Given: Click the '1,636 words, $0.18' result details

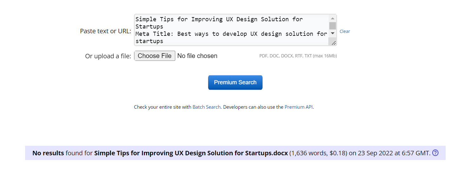Looking at the screenshot, I should [x=319, y=153].
